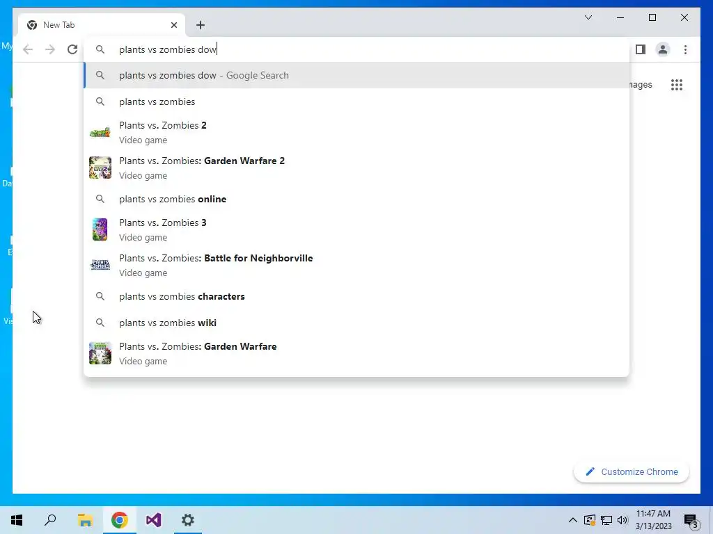Click the Battle for Neighborville logo thumbnail
This screenshot has height=534, width=713.
click(x=100, y=265)
